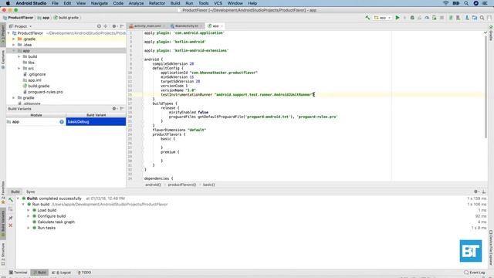
Task: Click the build hammer icon in Build panel
Action: tap(11, 200)
